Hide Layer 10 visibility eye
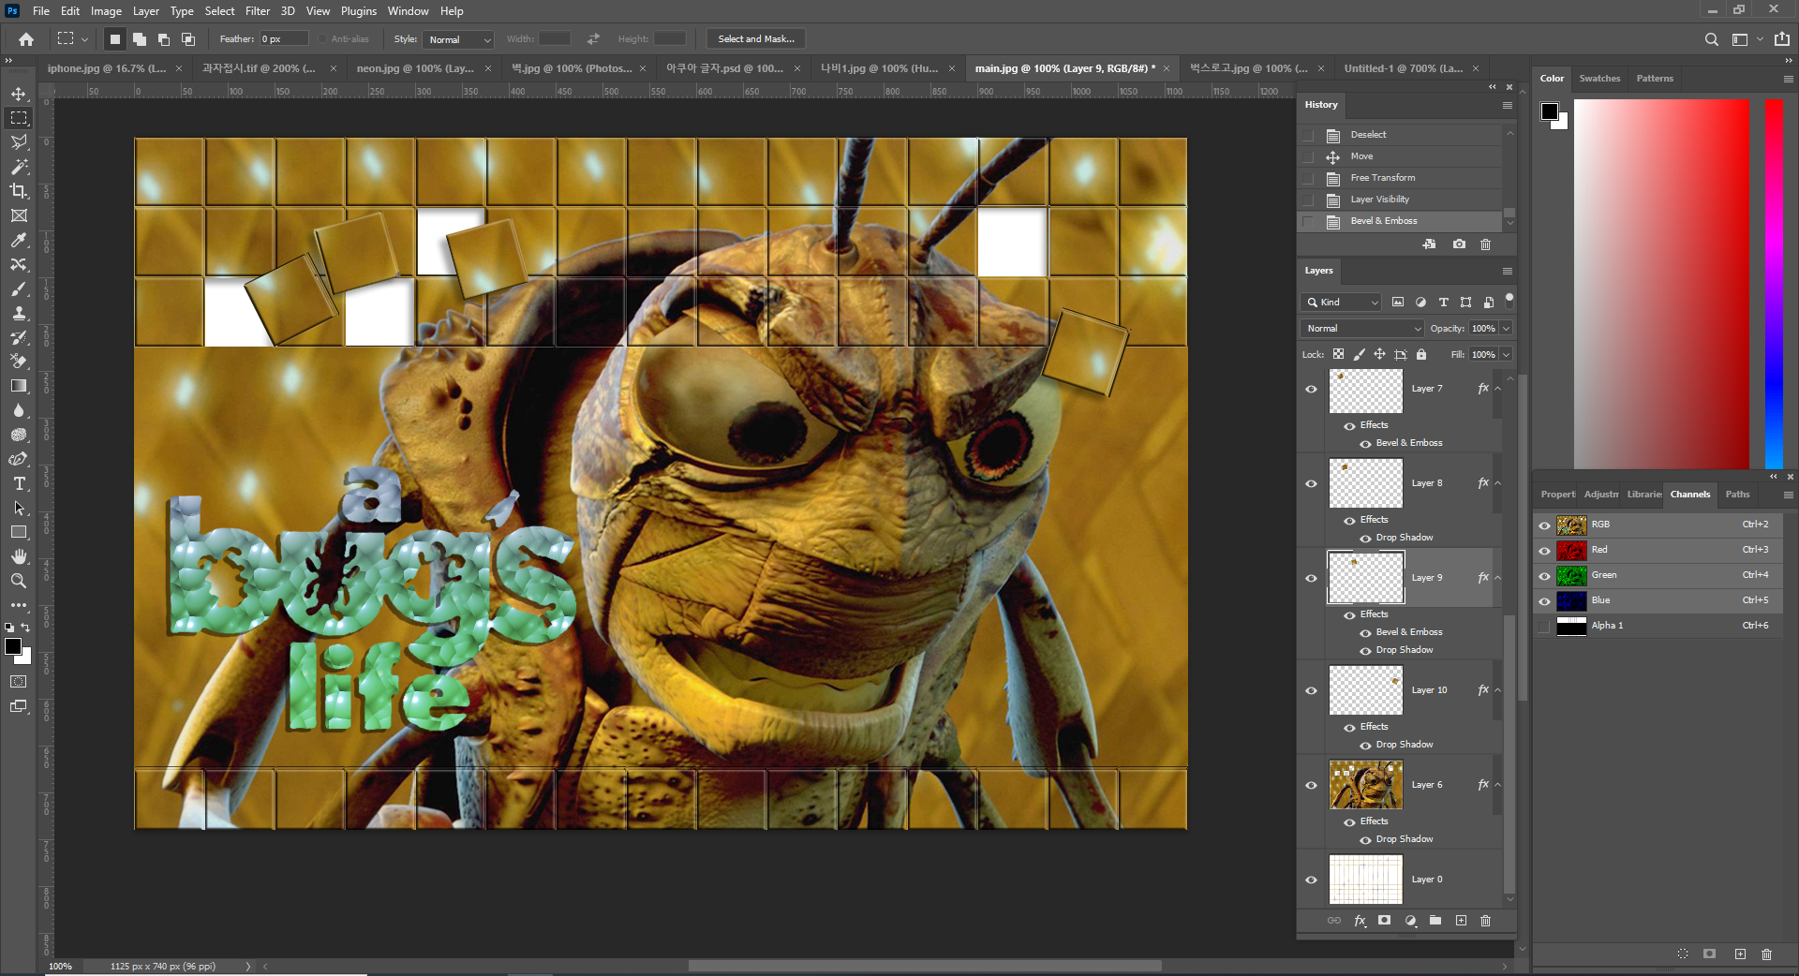Screen dimensions: 1799x976 [x=1311, y=691]
